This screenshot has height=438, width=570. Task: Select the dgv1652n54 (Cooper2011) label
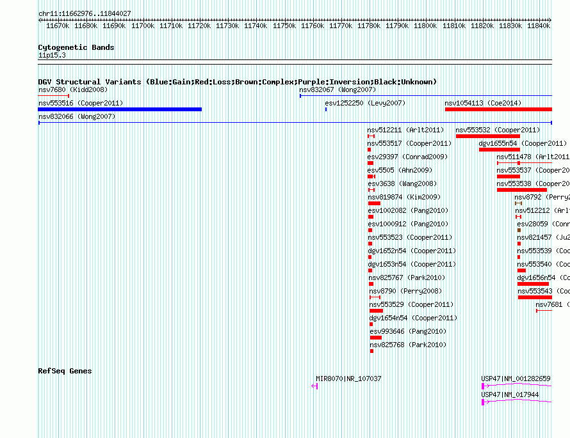click(412, 251)
